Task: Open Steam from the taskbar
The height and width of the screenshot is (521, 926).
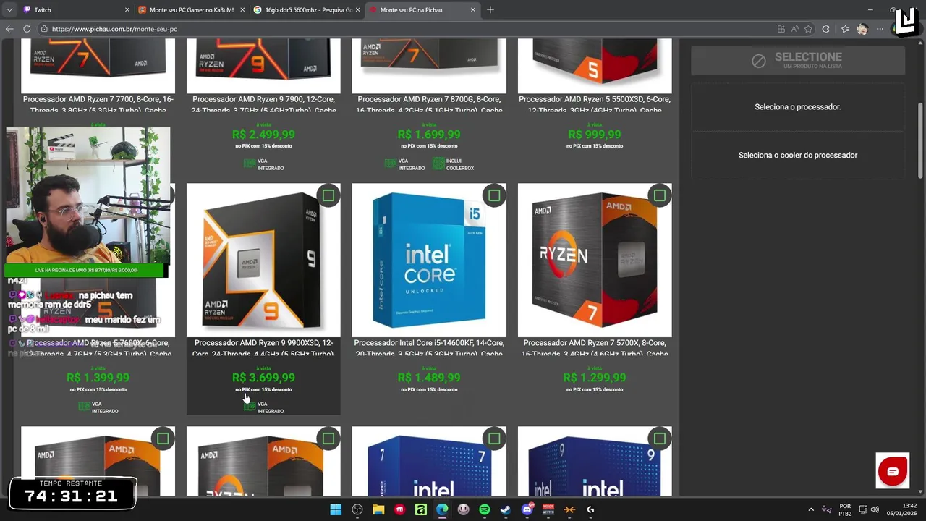Action: [x=506, y=509]
